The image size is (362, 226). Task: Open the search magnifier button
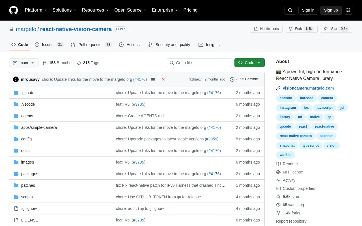tap(290, 10)
